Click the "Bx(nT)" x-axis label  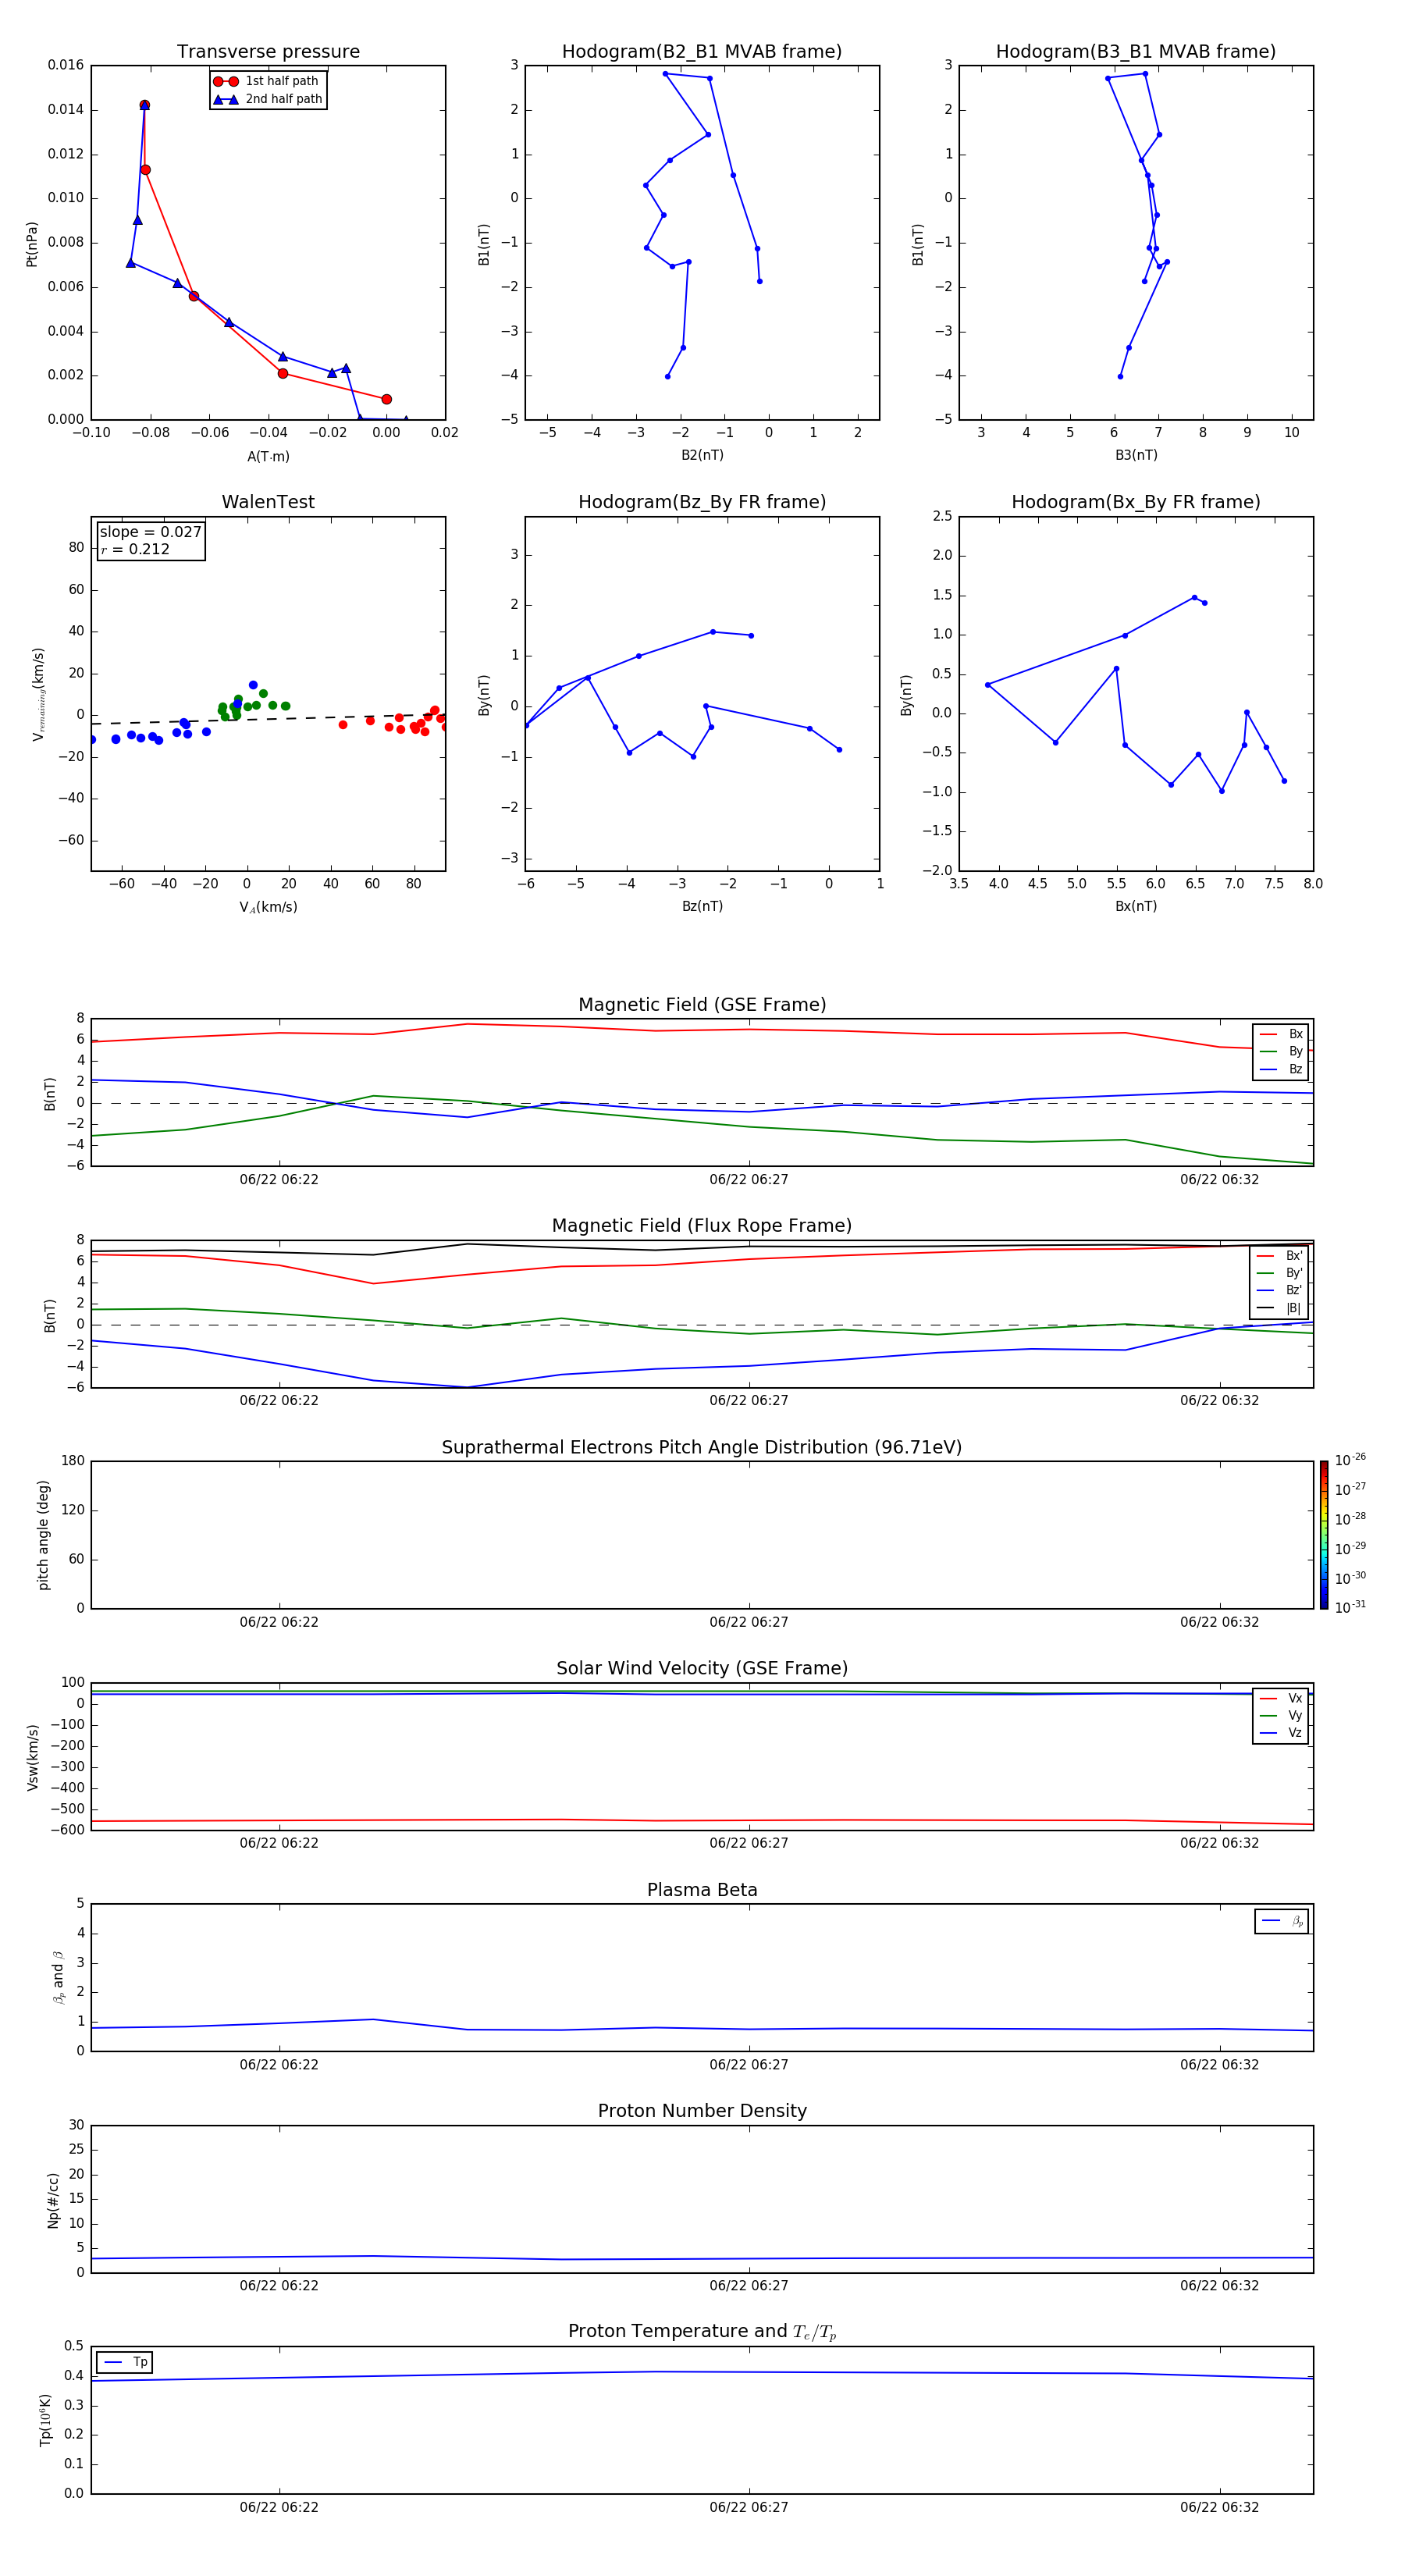1136,906
